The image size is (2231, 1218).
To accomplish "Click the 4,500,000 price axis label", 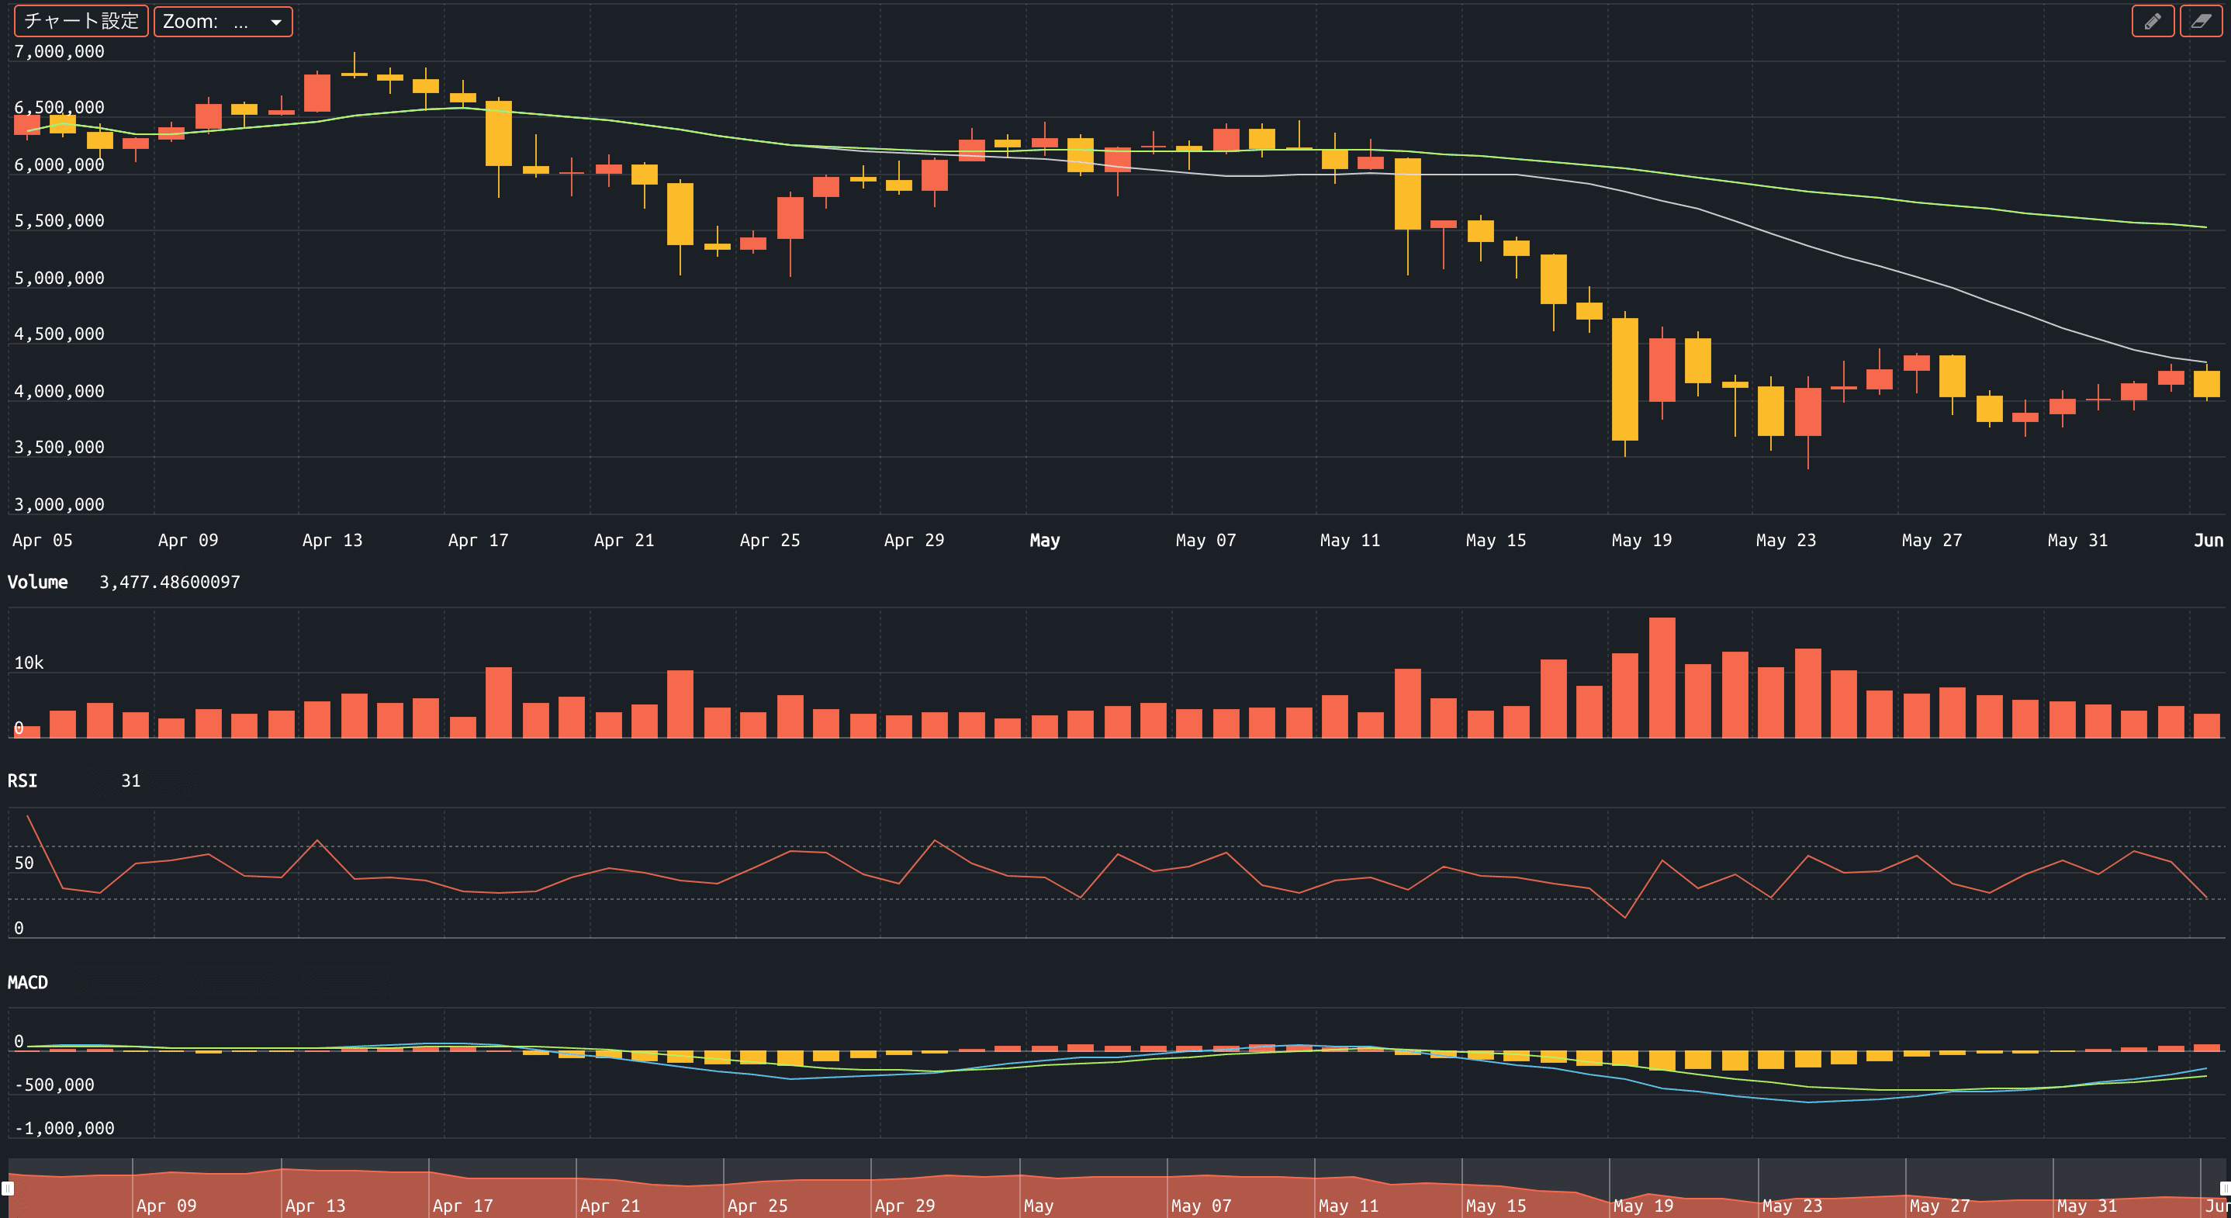I will point(59,334).
